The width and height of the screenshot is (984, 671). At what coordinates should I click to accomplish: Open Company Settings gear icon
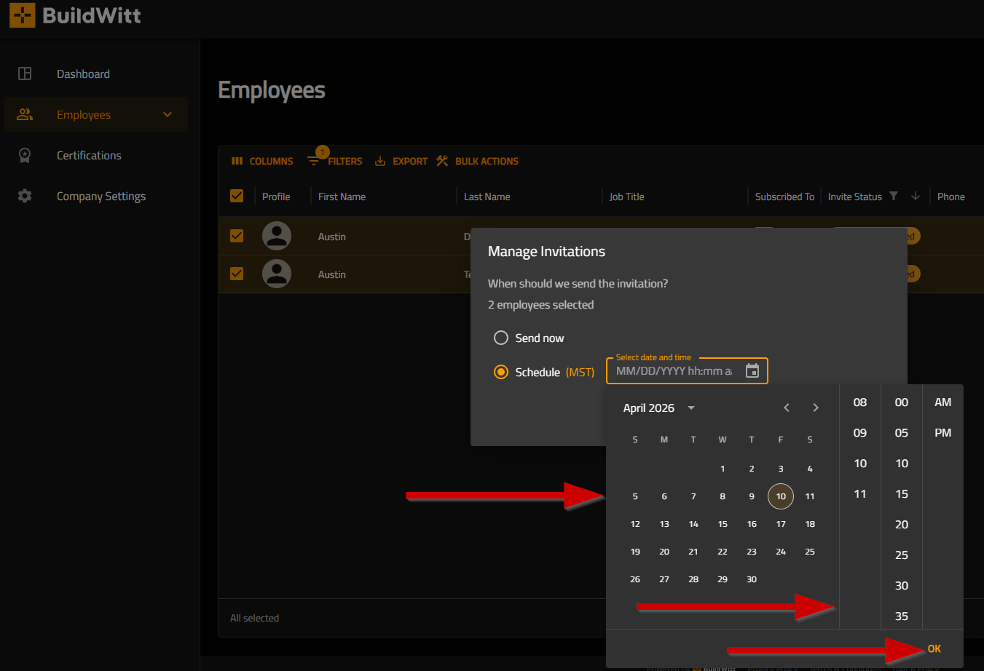[25, 196]
